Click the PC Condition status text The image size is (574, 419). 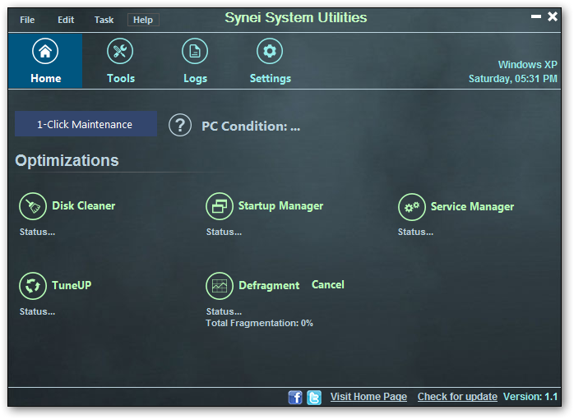(251, 127)
